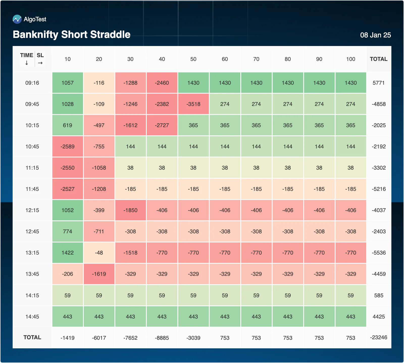Click the grand total -23246

pyautogui.click(x=378, y=337)
